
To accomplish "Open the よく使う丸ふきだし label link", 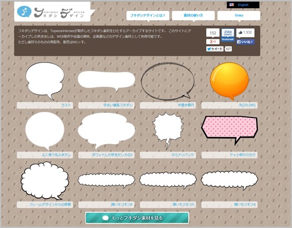I will coord(56,155).
